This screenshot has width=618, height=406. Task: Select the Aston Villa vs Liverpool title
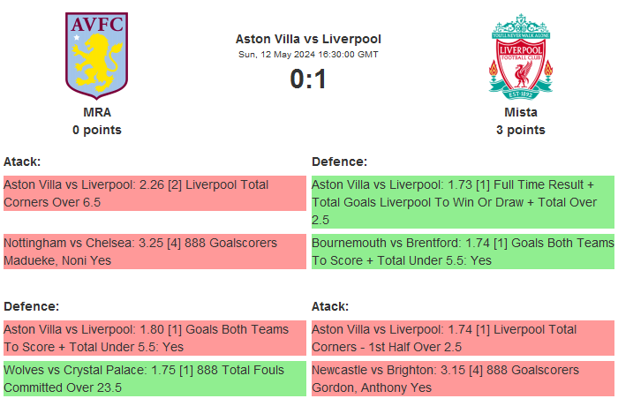pyautogui.click(x=308, y=39)
